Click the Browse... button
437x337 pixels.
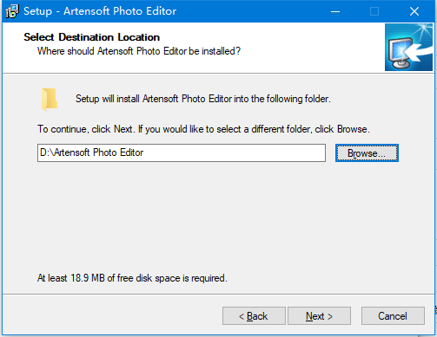tap(367, 152)
